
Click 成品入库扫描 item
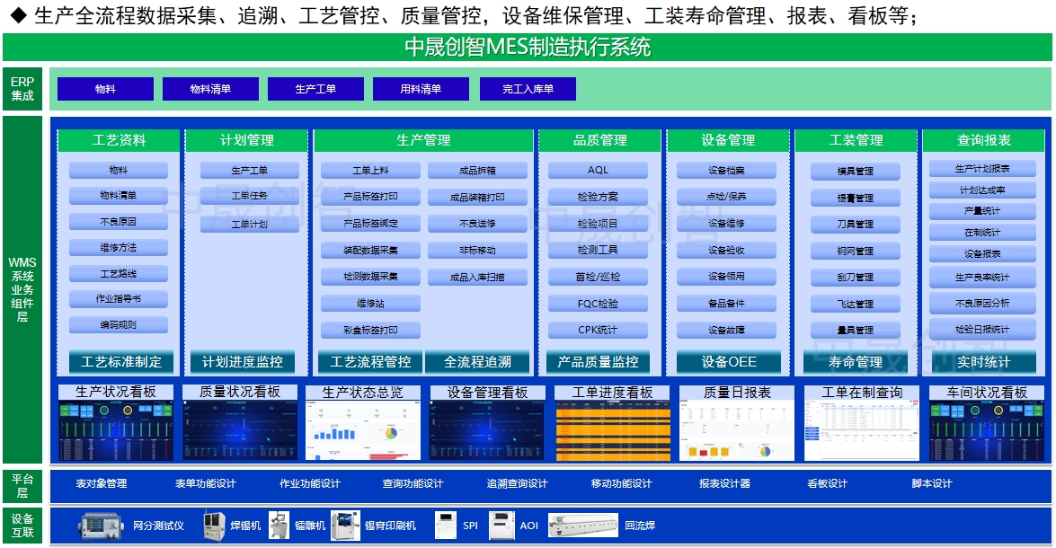click(477, 277)
